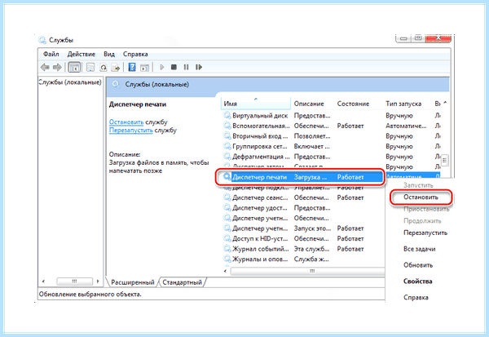Click the icon in the Службы (локальные) header
Image resolution: width=489 pixels, height=337 pixels.
coord(116,85)
